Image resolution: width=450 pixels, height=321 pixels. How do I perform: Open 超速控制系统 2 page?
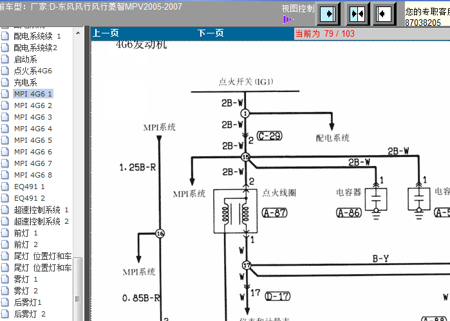pyautogui.click(x=41, y=221)
